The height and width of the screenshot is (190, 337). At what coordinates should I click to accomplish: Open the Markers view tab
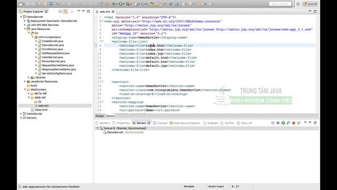pos(103,123)
